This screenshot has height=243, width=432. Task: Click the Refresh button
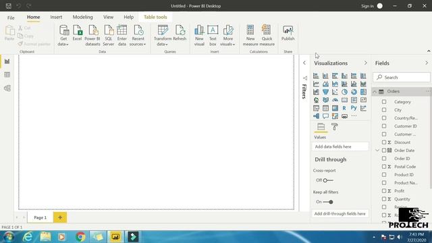coord(180,33)
